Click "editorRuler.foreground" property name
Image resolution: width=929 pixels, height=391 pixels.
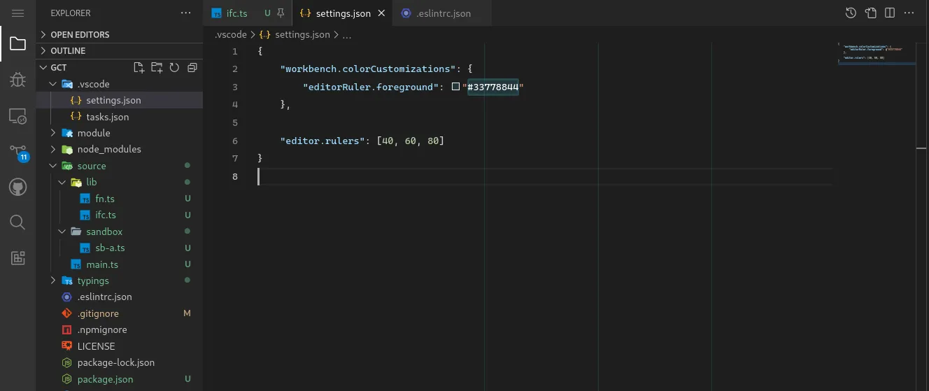[371, 87]
